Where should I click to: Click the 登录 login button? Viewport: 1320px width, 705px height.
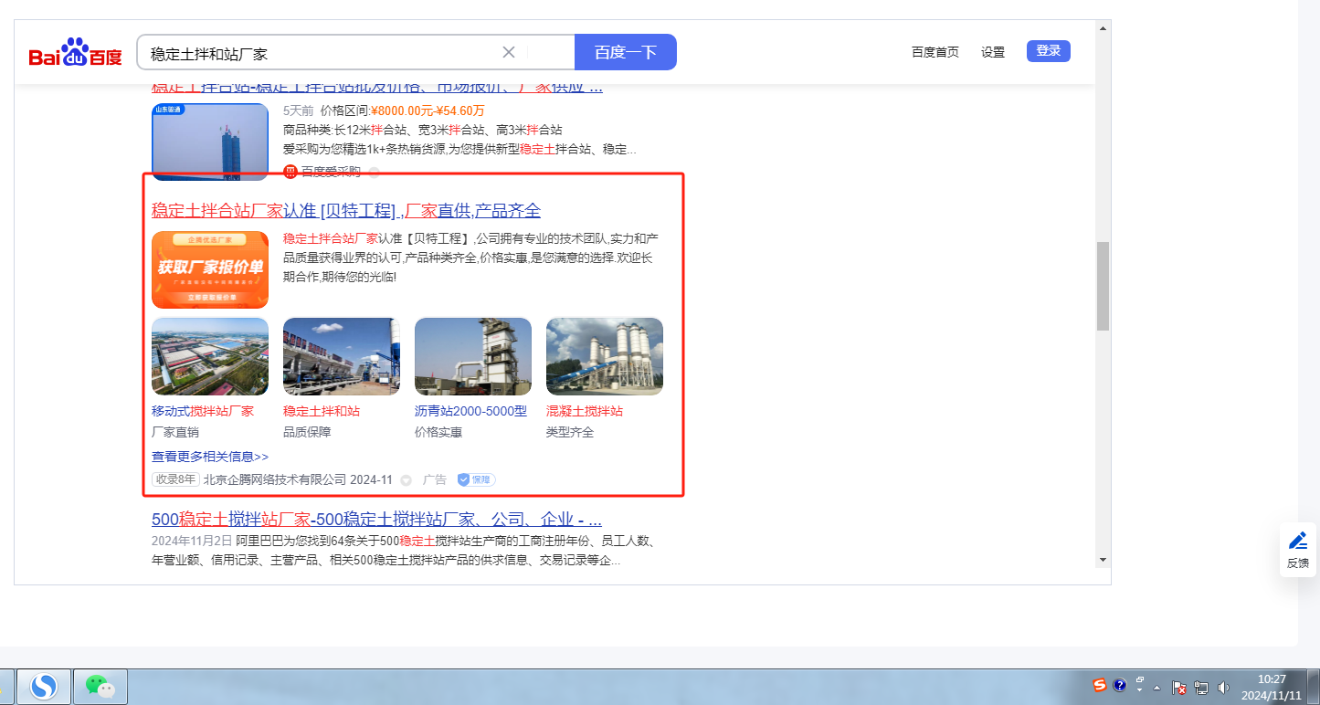[x=1049, y=51]
